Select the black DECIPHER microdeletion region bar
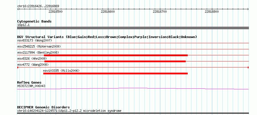The width and height of the screenshot is (257, 115). 133,113
